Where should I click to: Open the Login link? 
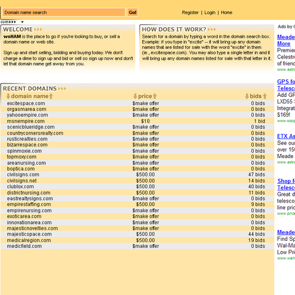pos(210,12)
